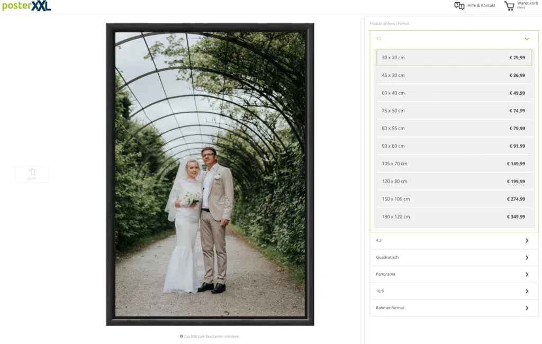This screenshot has height=344, width=542.
Task: Select the 45 x 30 cm size option
Action: (454, 75)
